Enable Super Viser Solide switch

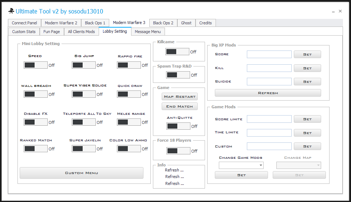[x=84, y=94]
